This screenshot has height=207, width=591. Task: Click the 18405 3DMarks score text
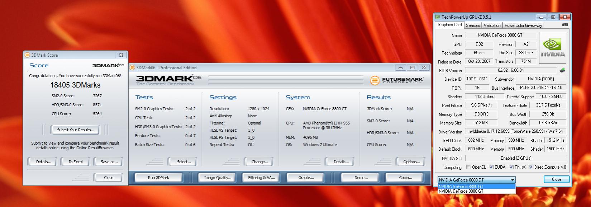click(75, 85)
